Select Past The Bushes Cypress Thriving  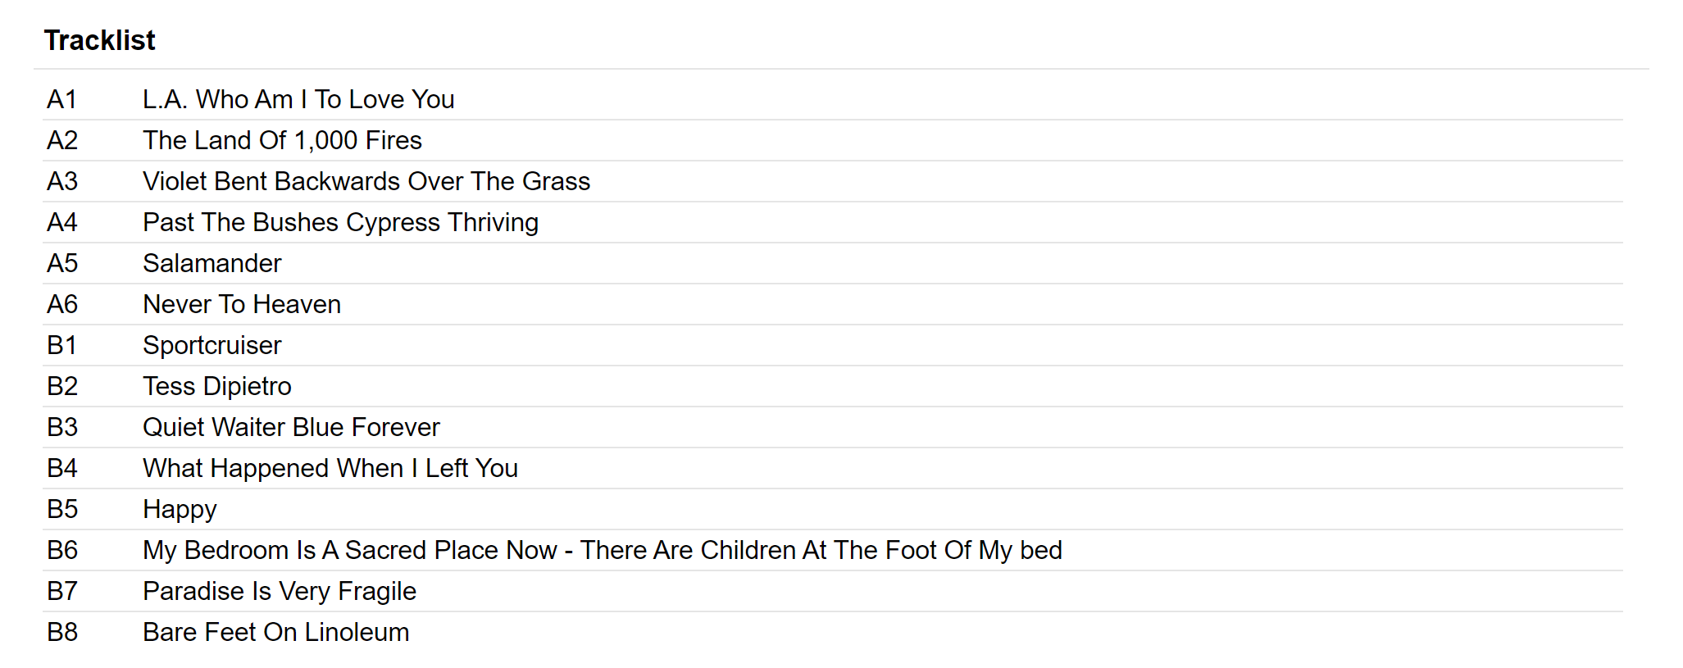pyautogui.click(x=340, y=222)
